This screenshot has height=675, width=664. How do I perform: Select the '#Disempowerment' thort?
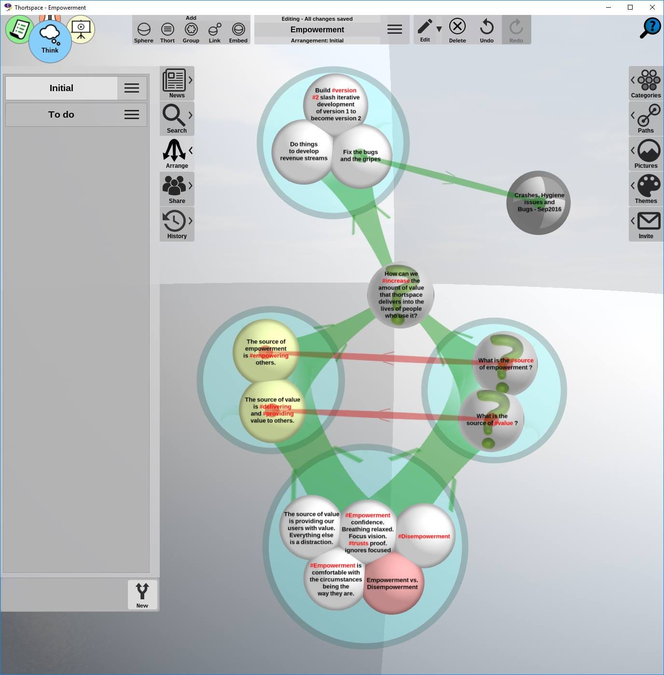424,536
